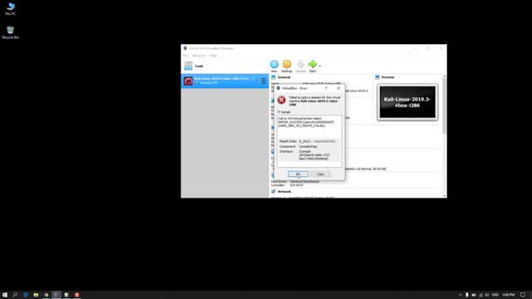Click the ENG language indicator
Image resolution: width=532 pixels, height=299 pixels.
point(495,295)
